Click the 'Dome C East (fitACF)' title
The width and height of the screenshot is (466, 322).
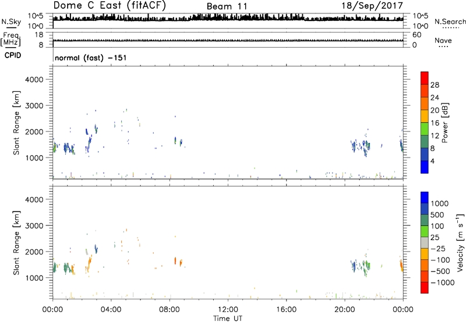(x=110, y=6)
